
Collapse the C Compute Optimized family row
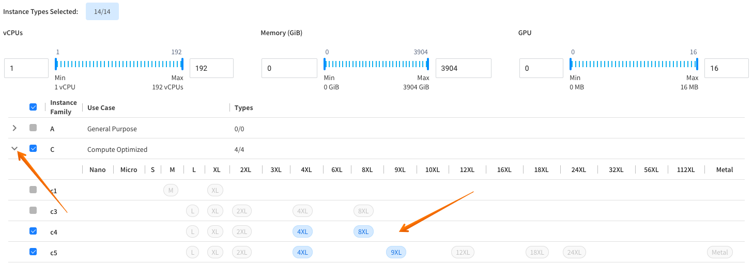(14, 149)
